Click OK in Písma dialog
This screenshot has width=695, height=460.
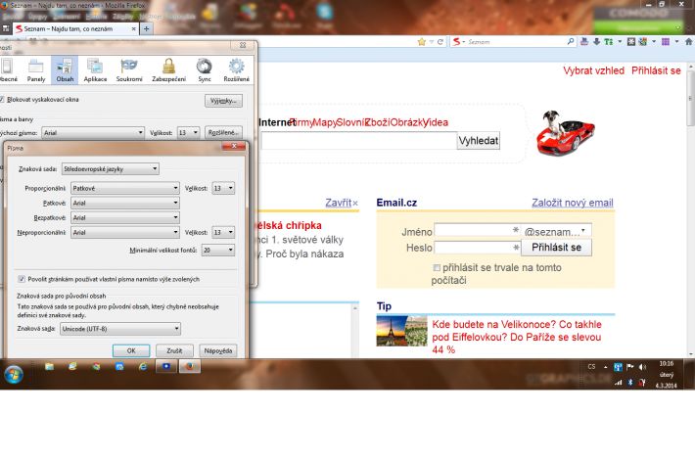(x=131, y=350)
